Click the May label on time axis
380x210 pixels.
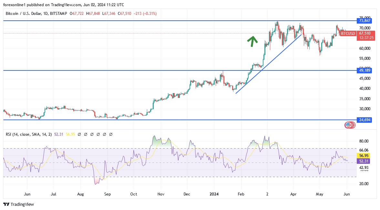[x=319, y=194]
